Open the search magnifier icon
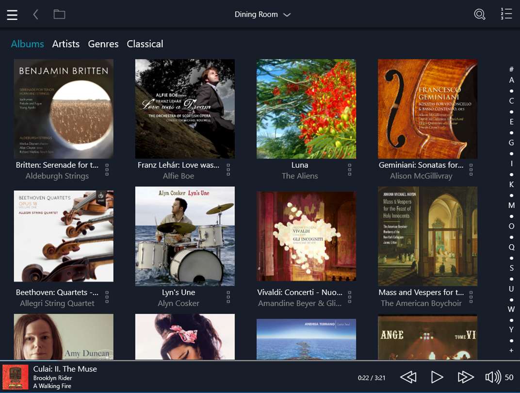The image size is (520, 393). (480, 14)
